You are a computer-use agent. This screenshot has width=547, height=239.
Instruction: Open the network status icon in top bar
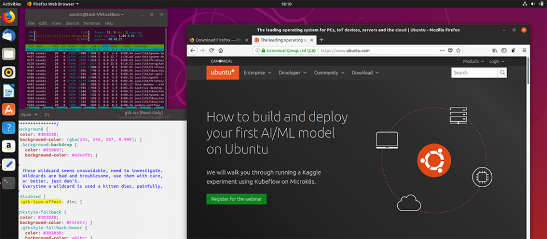point(525,4)
